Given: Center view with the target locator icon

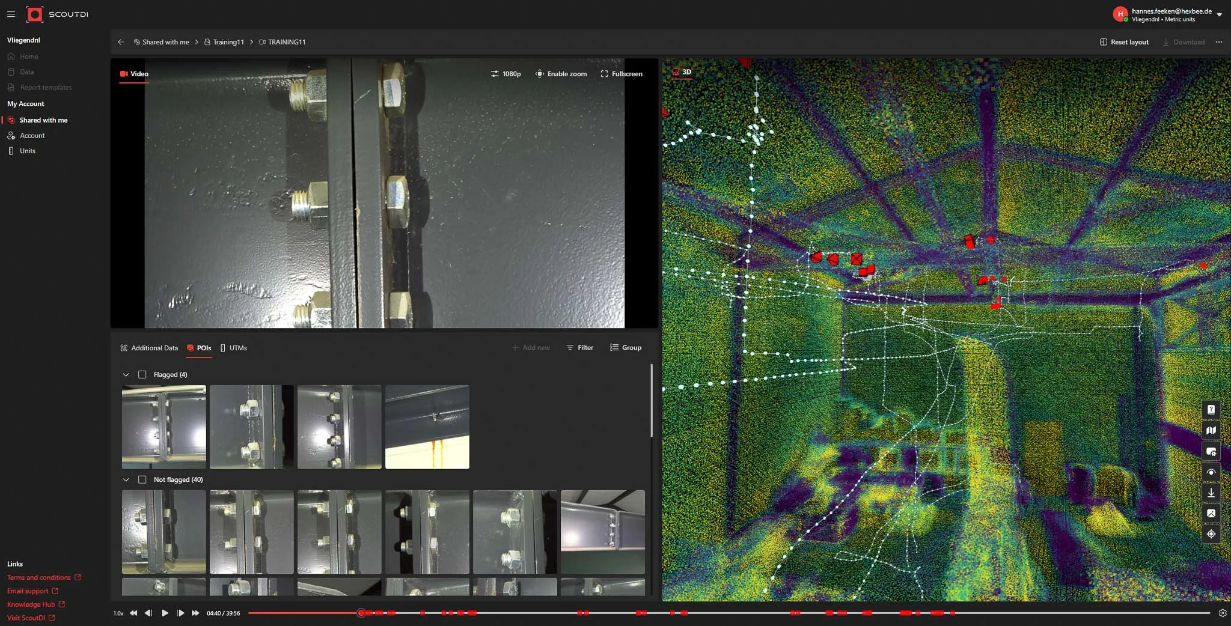Looking at the screenshot, I should point(1211,534).
